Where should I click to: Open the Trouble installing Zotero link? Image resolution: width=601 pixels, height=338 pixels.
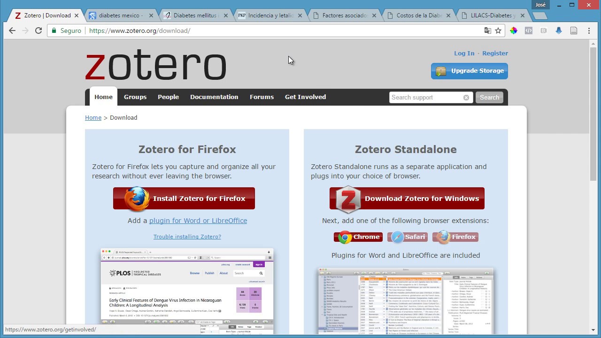coord(187,237)
